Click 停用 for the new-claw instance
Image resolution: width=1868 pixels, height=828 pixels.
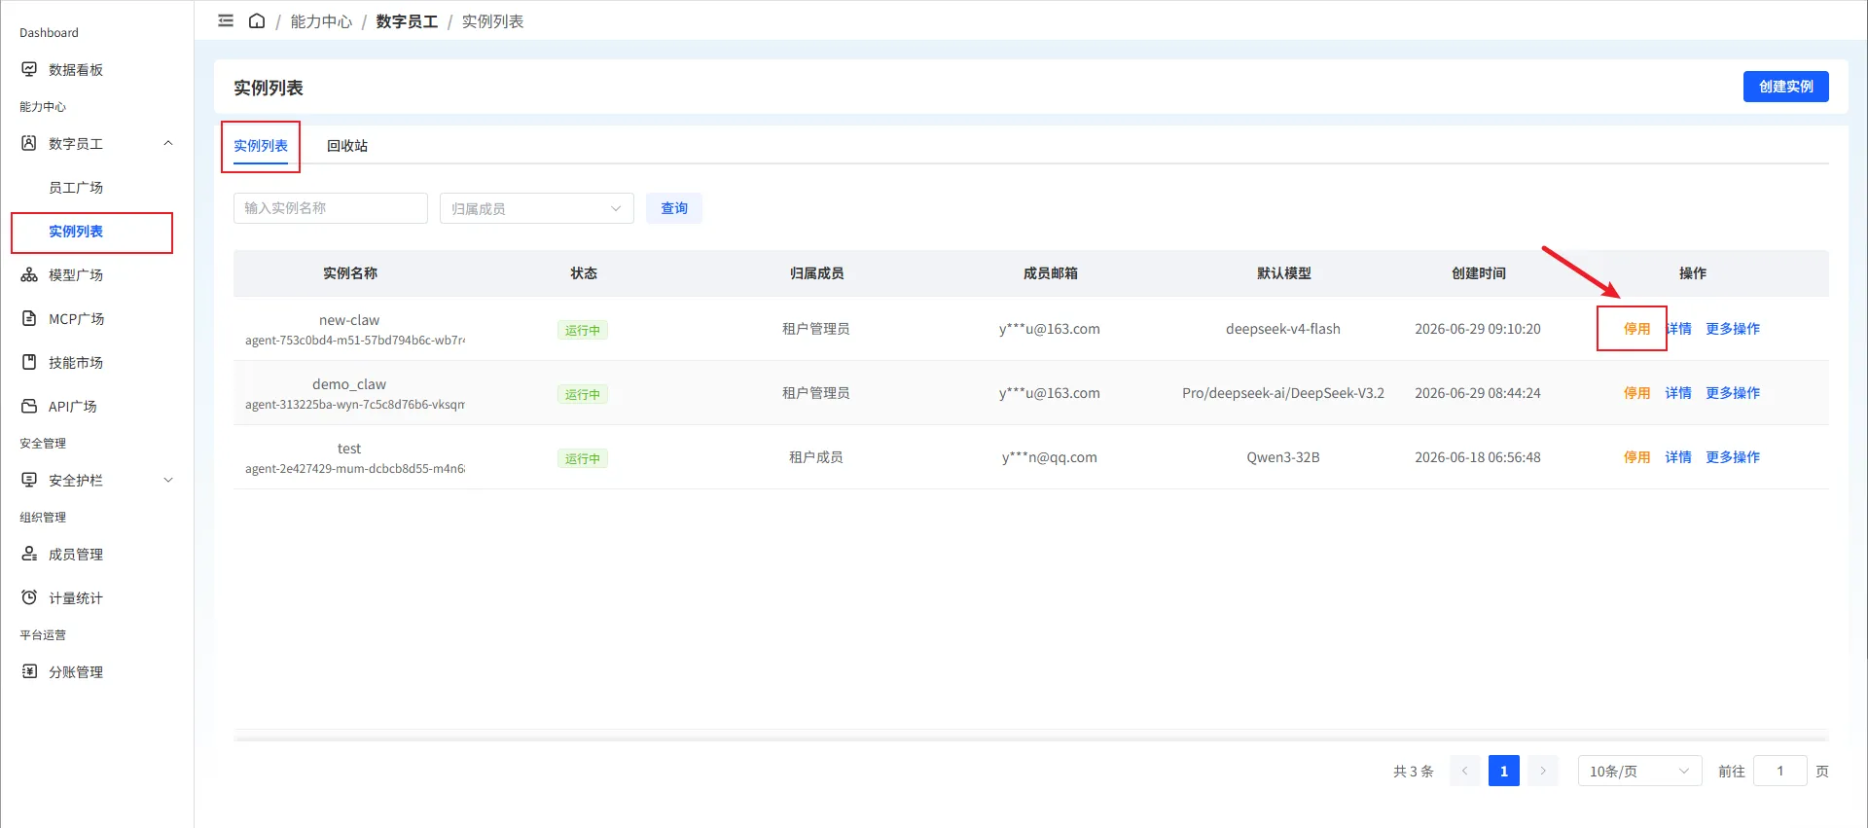tap(1636, 329)
